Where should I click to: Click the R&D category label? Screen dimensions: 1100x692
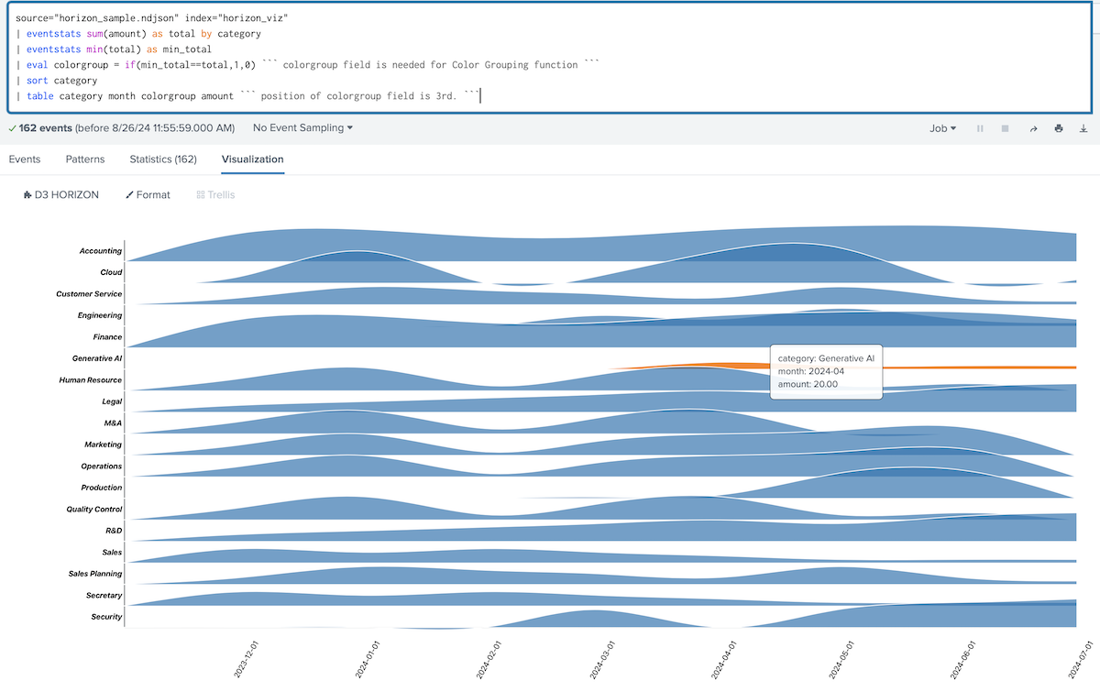[x=114, y=531]
